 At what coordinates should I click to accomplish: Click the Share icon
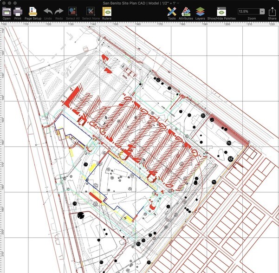point(272,12)
